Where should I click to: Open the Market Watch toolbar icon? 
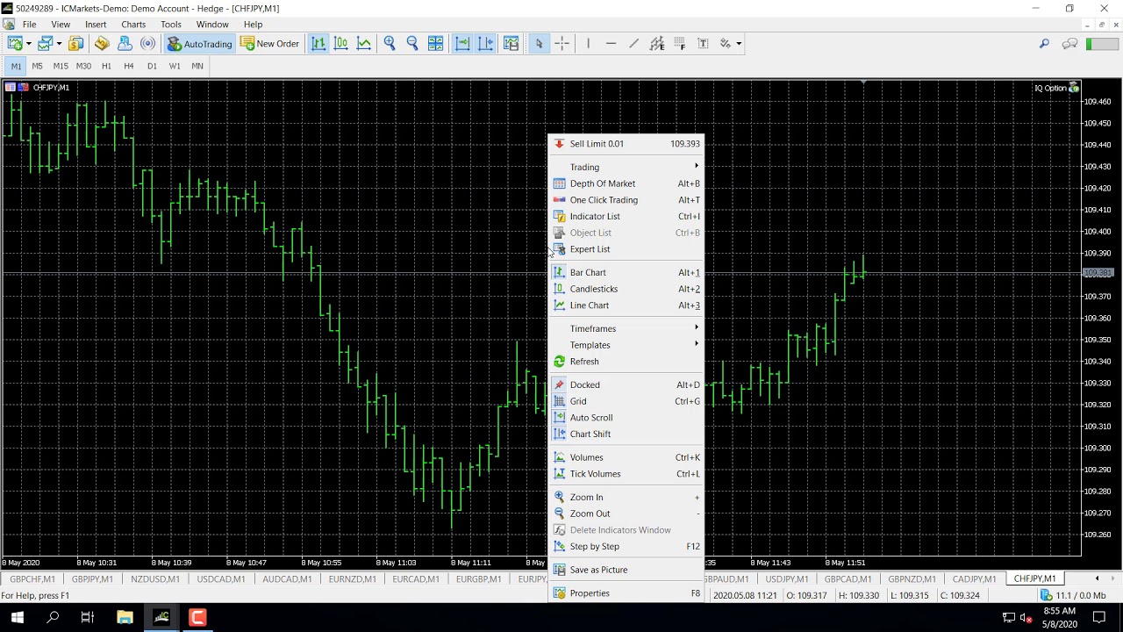pos(76,43)
